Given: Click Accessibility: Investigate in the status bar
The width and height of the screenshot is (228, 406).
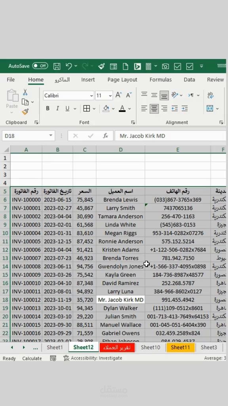Looking at the screenshot, I should pyautogui.click(x=93, y=358).
